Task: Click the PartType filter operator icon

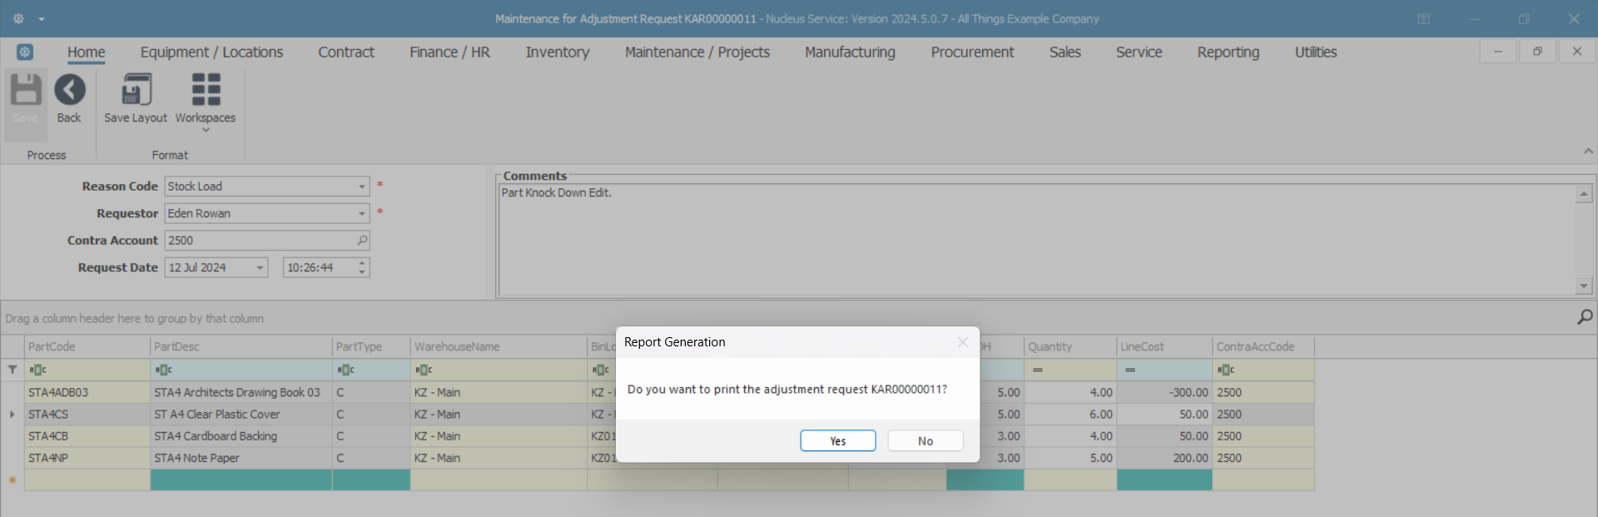Action: 345,370
